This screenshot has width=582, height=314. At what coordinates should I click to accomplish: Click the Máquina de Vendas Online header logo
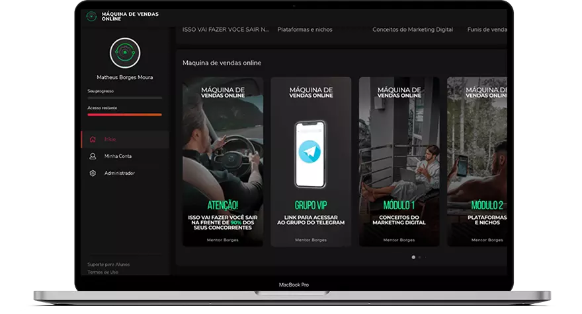tap(92, 16)
